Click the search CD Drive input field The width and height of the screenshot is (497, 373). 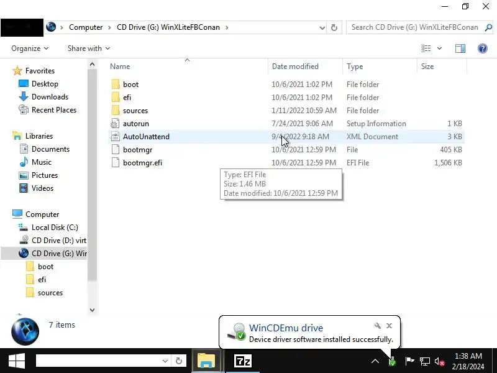point(414,27)
